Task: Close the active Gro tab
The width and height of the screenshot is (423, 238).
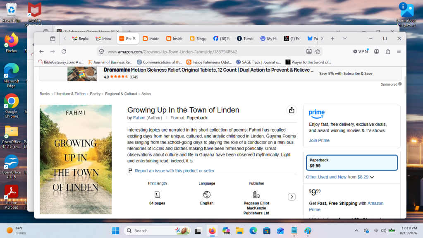Action: click(x=134, y=38)
